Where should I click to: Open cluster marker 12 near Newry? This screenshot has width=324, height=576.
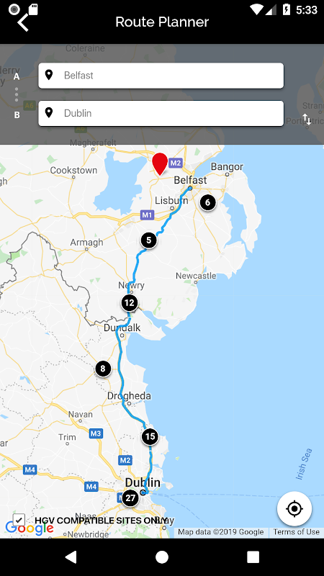130,303
